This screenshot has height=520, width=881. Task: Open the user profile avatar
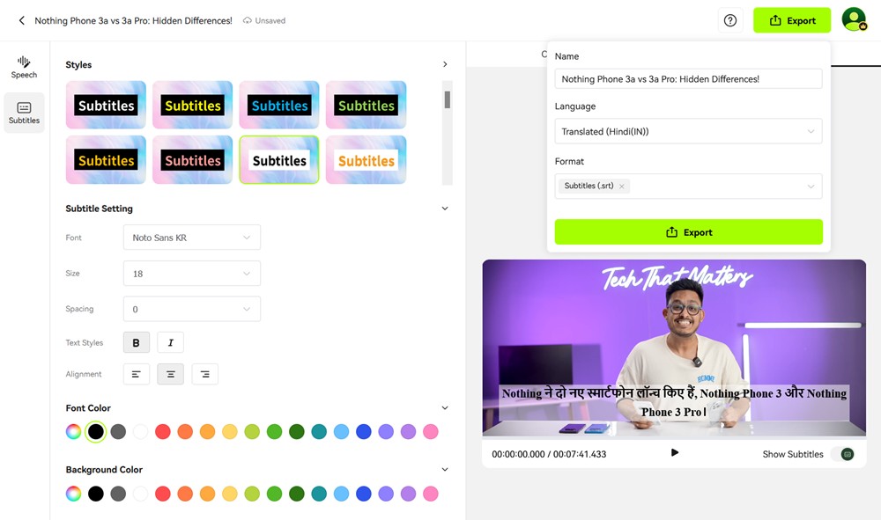pyautogui.click(x=854, y=19)
